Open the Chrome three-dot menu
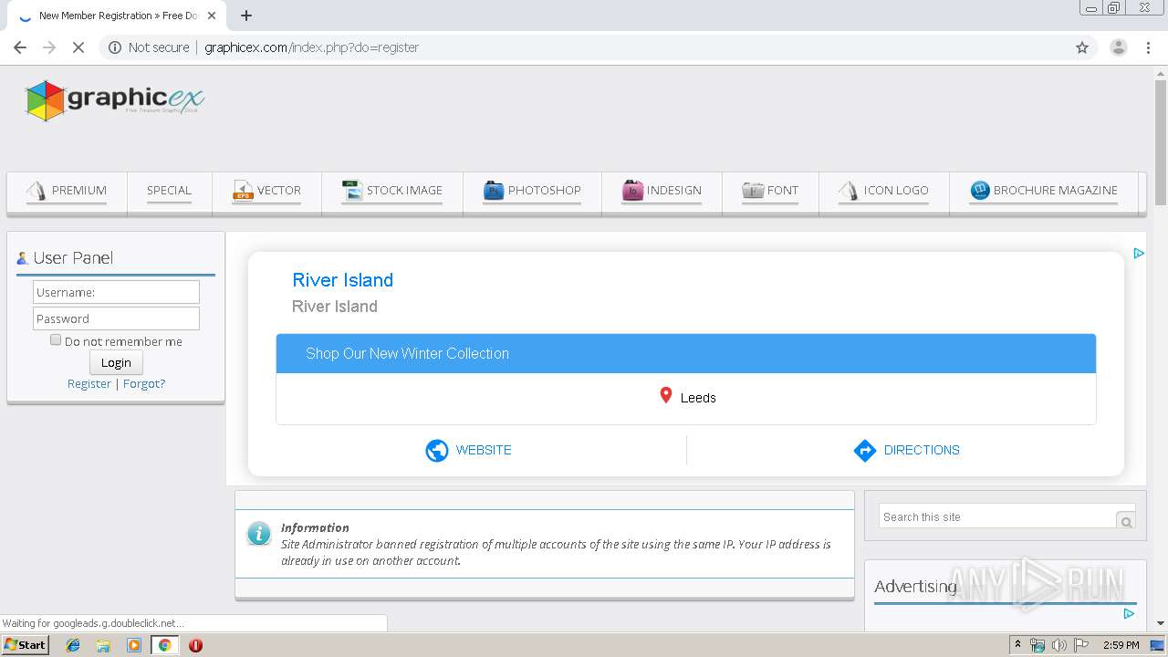Viewport: 1168px width, 657px height. tap(1148, 47)
